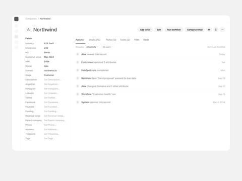
Task: Click icon beside the Reminder activity entry
Action: (78, 78)
